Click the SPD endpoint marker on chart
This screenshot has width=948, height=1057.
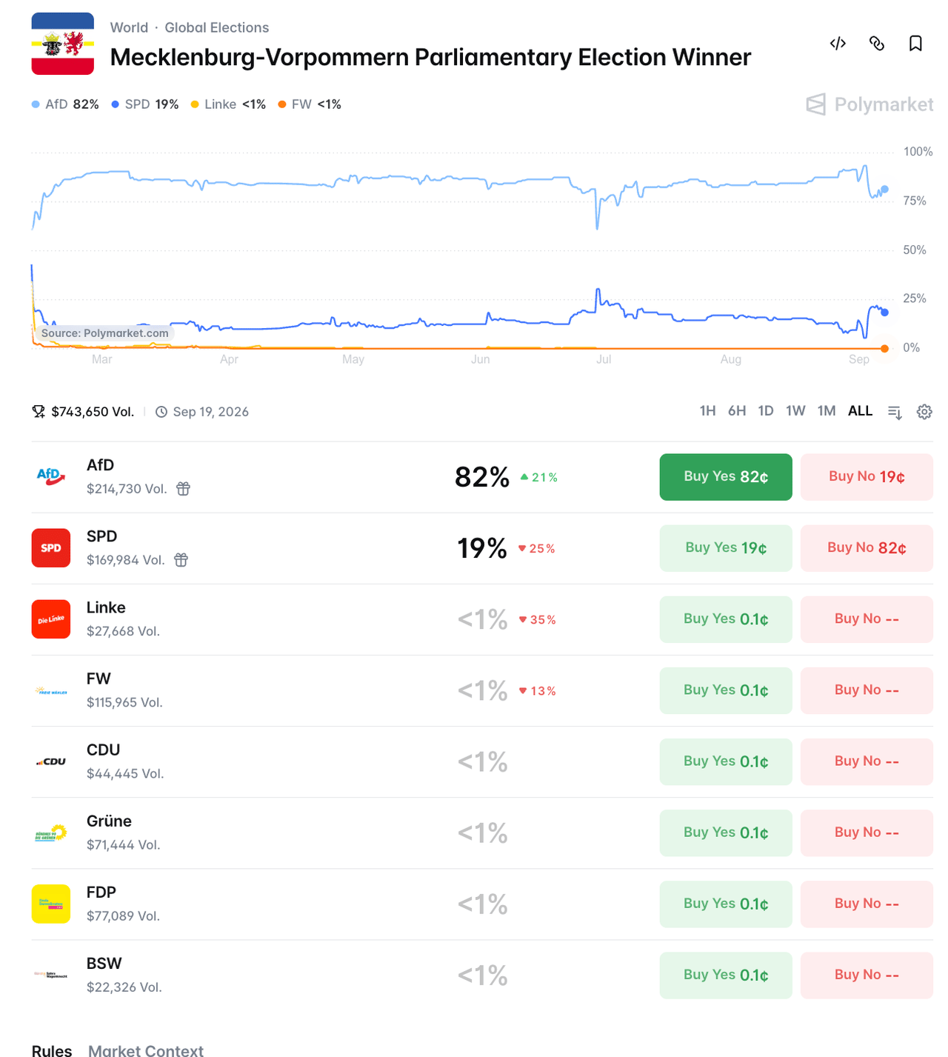884,313
